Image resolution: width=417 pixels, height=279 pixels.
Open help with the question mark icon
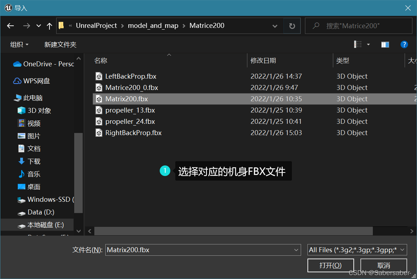pos(404,44)
